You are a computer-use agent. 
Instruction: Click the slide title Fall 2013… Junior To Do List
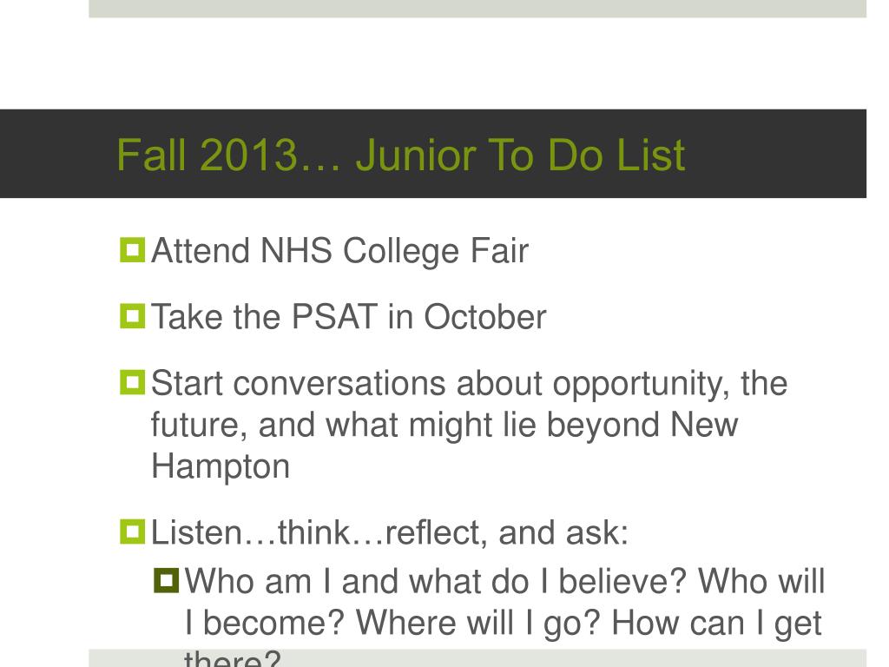401,155
